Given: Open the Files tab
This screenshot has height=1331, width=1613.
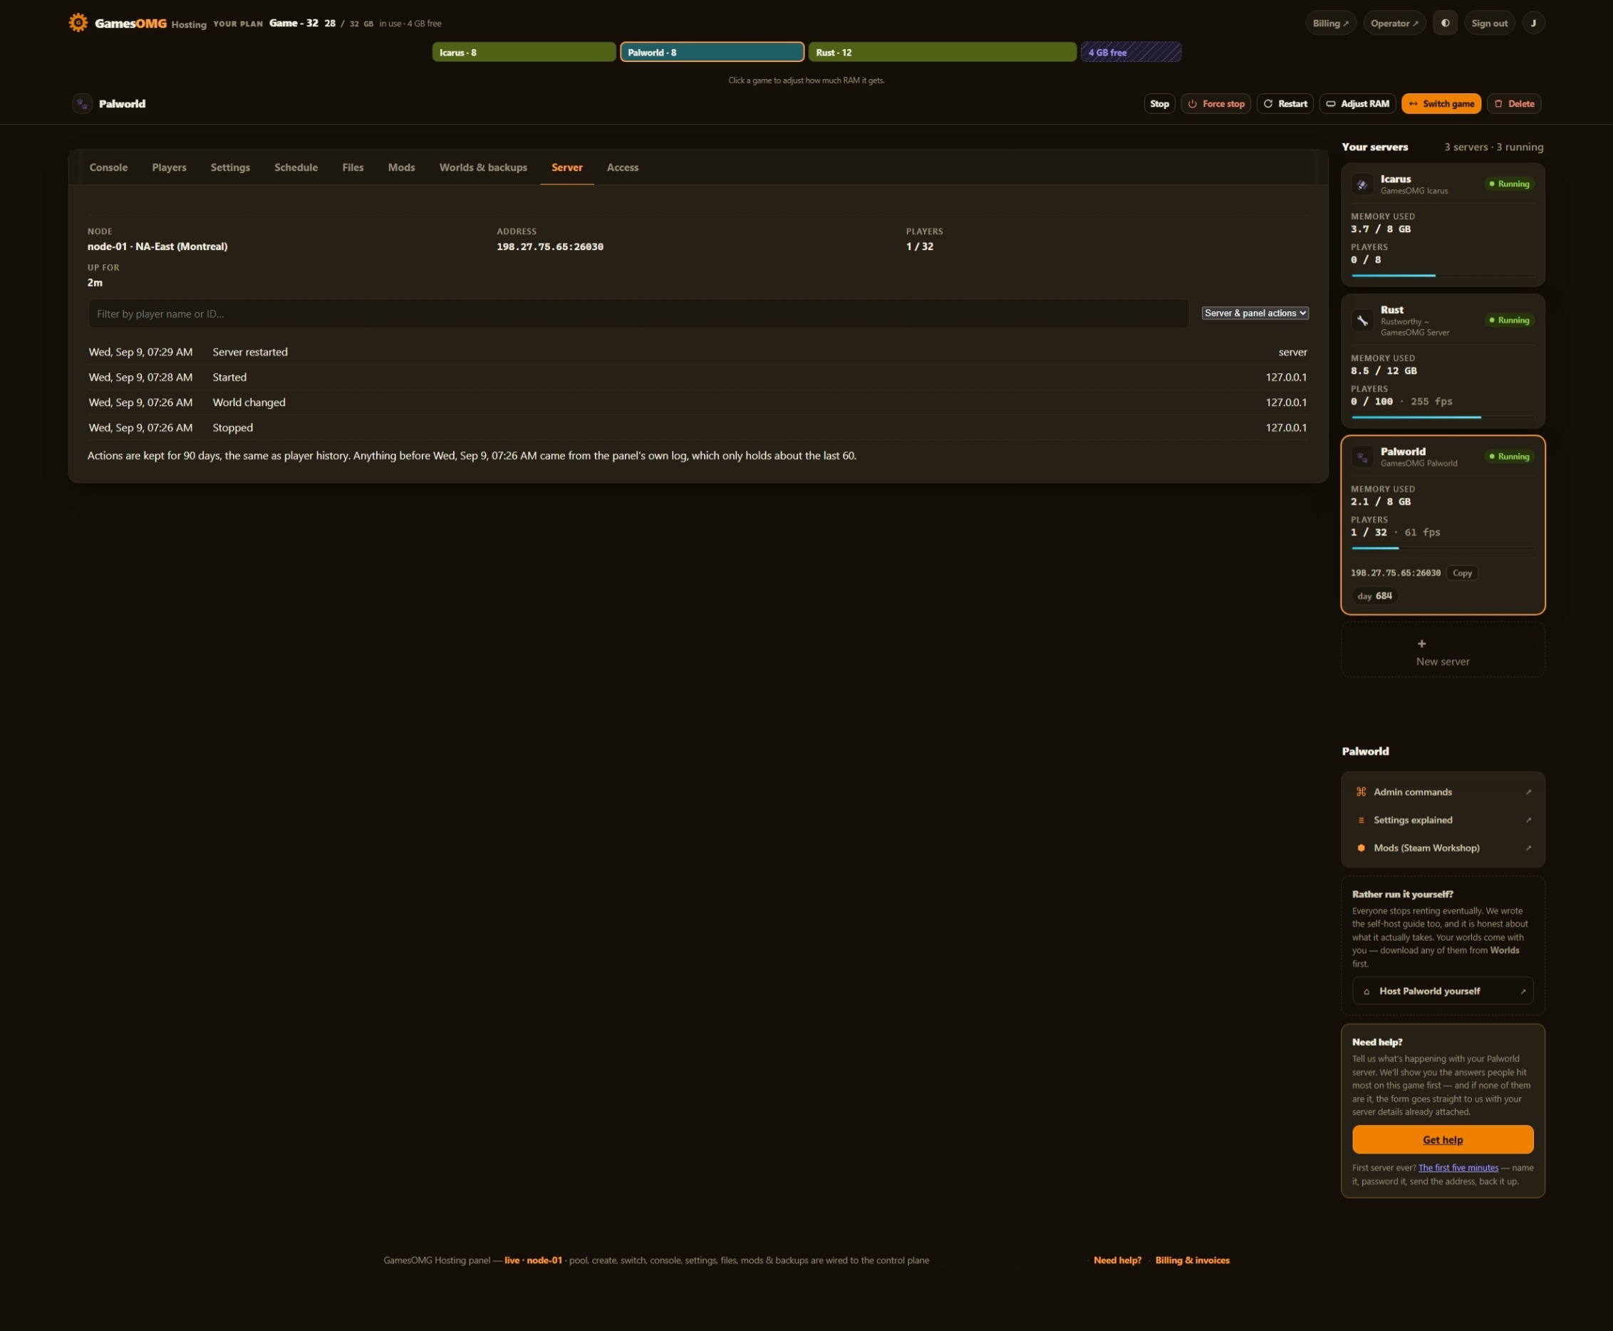Looking at the screenshot, I should click(353, 167).
